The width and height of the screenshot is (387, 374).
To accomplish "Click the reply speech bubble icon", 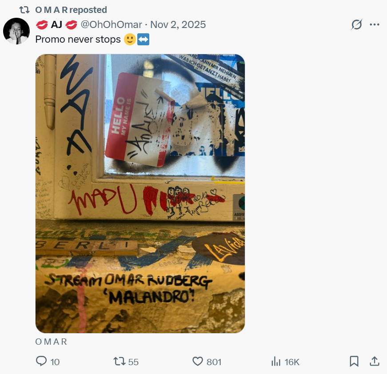I will click(x=41, y=362).
